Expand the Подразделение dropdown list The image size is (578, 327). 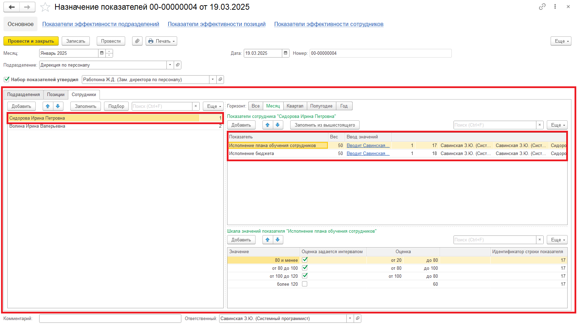coord(170,65)
